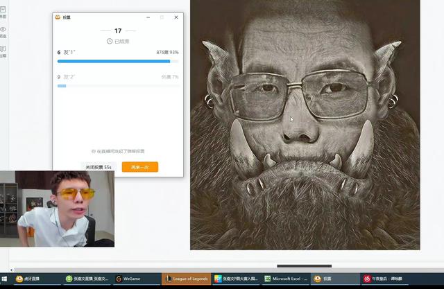This screenshot has width=444, height=289.
Task: Click the blue 93% progress bar for option 1
Action: click(x=114, y=61)
